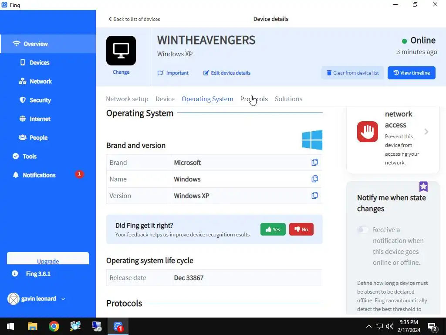Viewport: 446px width, 335px height.
Task: Toggle the state change notification switch
Action: pos(363,230)
